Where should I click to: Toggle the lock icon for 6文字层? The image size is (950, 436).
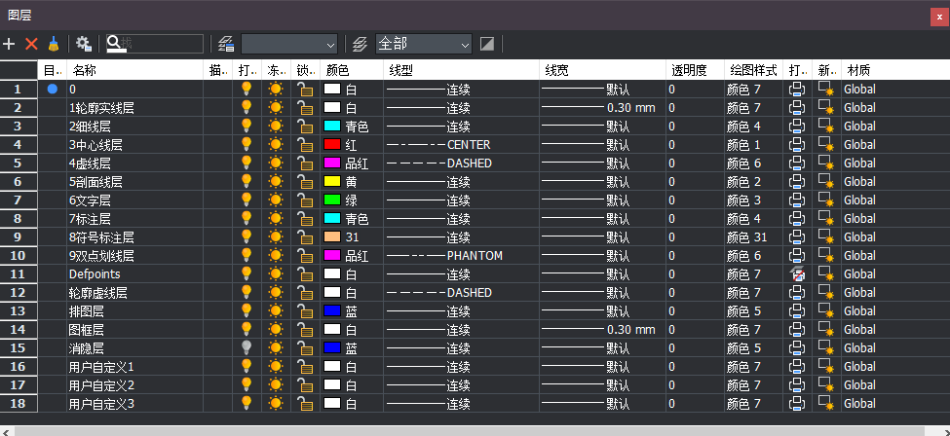305,200
